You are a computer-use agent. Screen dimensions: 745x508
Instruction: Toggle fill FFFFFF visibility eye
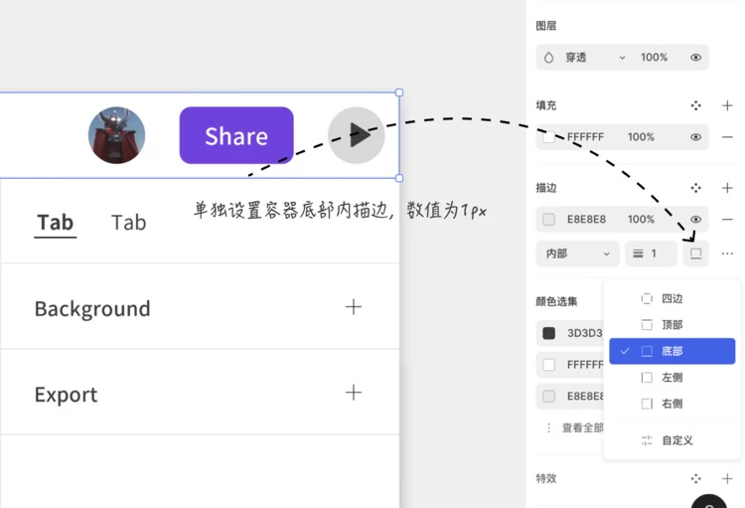695,137
